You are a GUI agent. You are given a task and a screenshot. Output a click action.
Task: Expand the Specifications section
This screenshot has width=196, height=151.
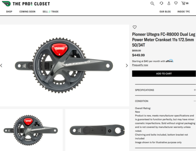165,90
